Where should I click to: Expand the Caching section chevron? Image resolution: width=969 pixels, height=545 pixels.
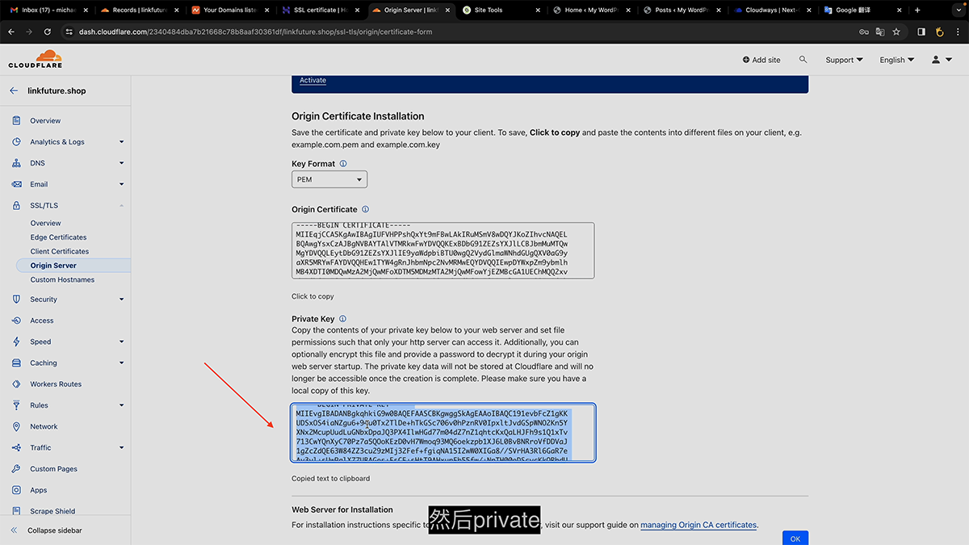pyautogui.click(x=121, y=363)
